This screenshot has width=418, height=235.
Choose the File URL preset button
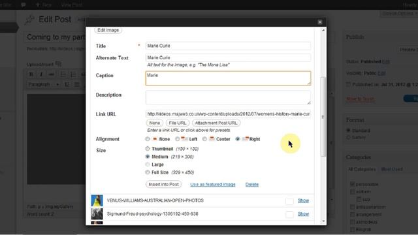178,123
